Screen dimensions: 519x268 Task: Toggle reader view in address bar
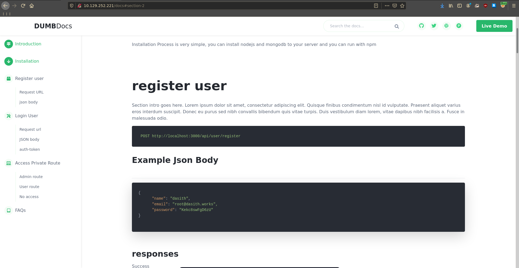(x=376, y=6)
